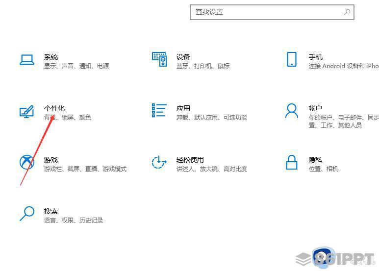Click the text 显示、声音、通知、电源

pos(76,66)
